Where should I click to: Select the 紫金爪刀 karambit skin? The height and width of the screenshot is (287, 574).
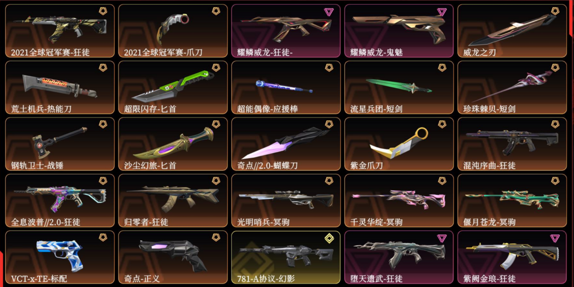(399, 144)
